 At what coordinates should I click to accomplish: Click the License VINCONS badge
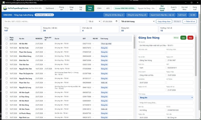coord(125,8)
